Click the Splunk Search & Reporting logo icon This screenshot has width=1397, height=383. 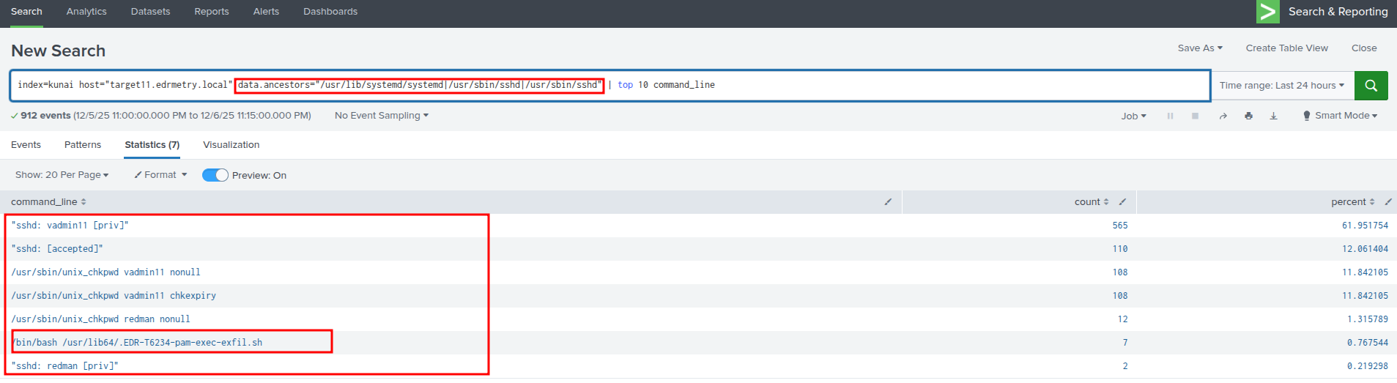click(x=1267, y=12)
